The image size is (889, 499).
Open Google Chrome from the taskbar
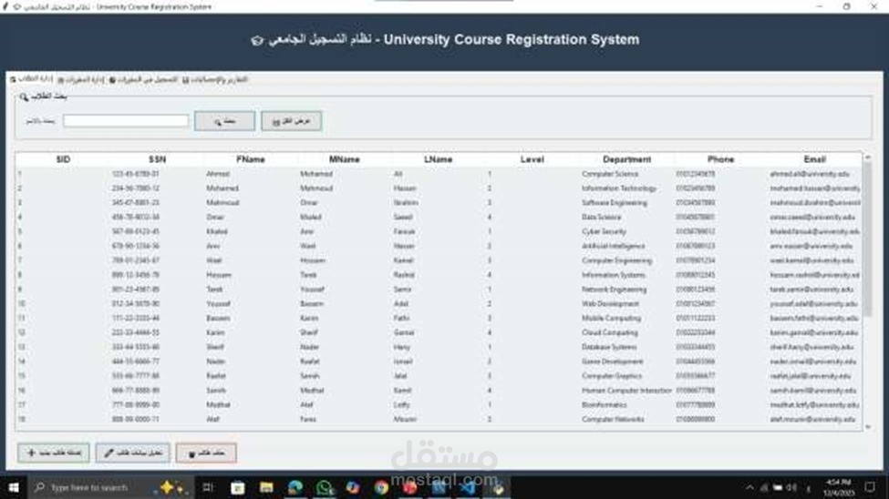381,488
